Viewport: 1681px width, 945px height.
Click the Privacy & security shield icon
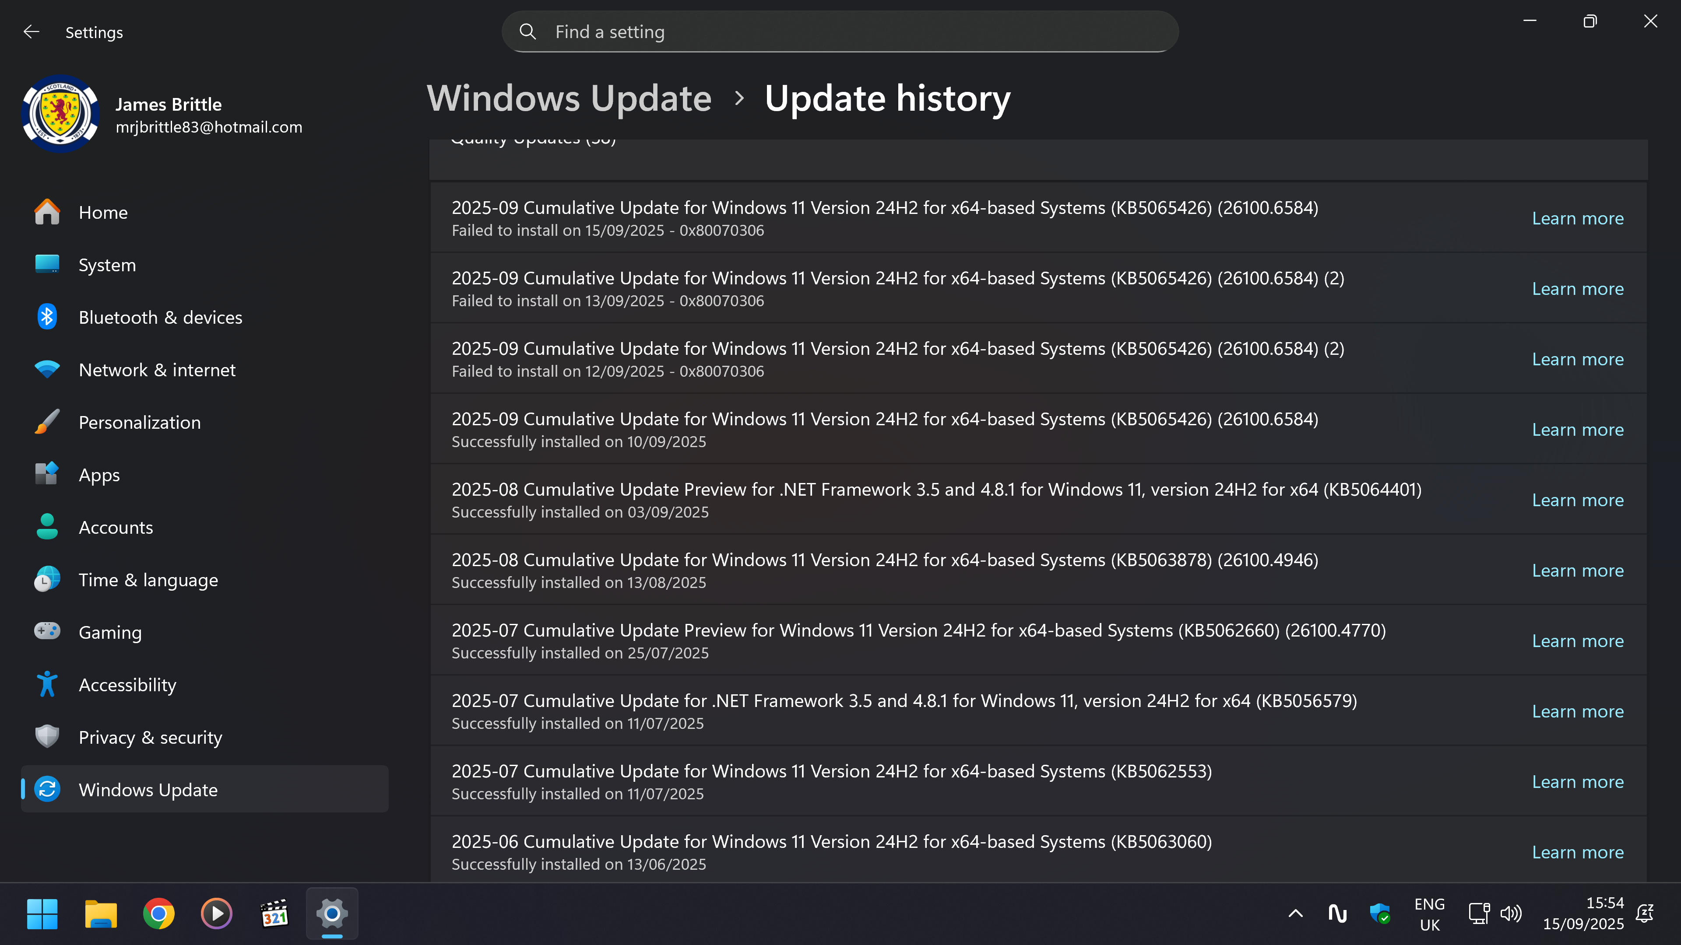tap(46, 737)
